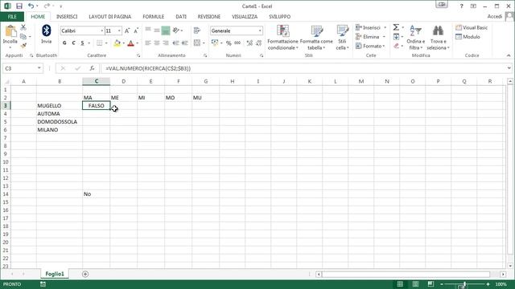The width and height of the screenshot is (515, 289).
Task: Select the Foglio1 sheet tab
Action: click(x=55, y=274)
